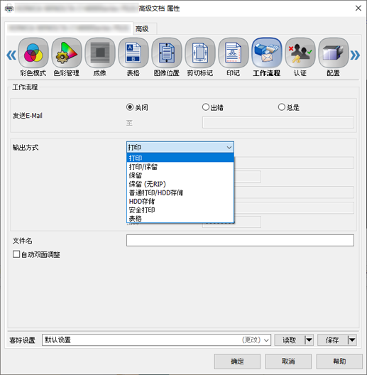This screenshot has height=375, width=367.
Task: Cancel with the 取消 button
Action: pos(288,362)
